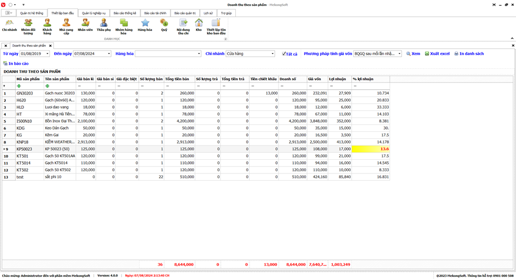Select the highlighted 13.6 profit percent cell
The height and width of the screenshot is (279, 516).
click(371, 149)
